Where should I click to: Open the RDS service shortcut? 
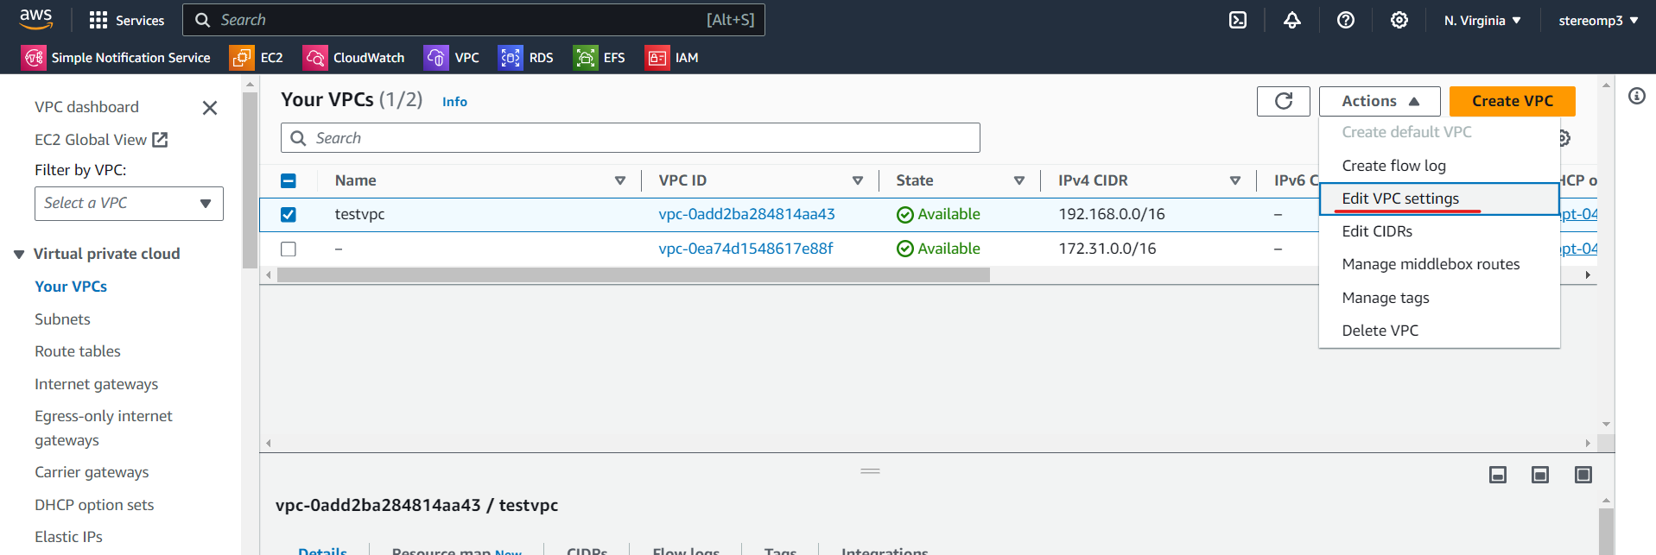[x=526, y=58]
